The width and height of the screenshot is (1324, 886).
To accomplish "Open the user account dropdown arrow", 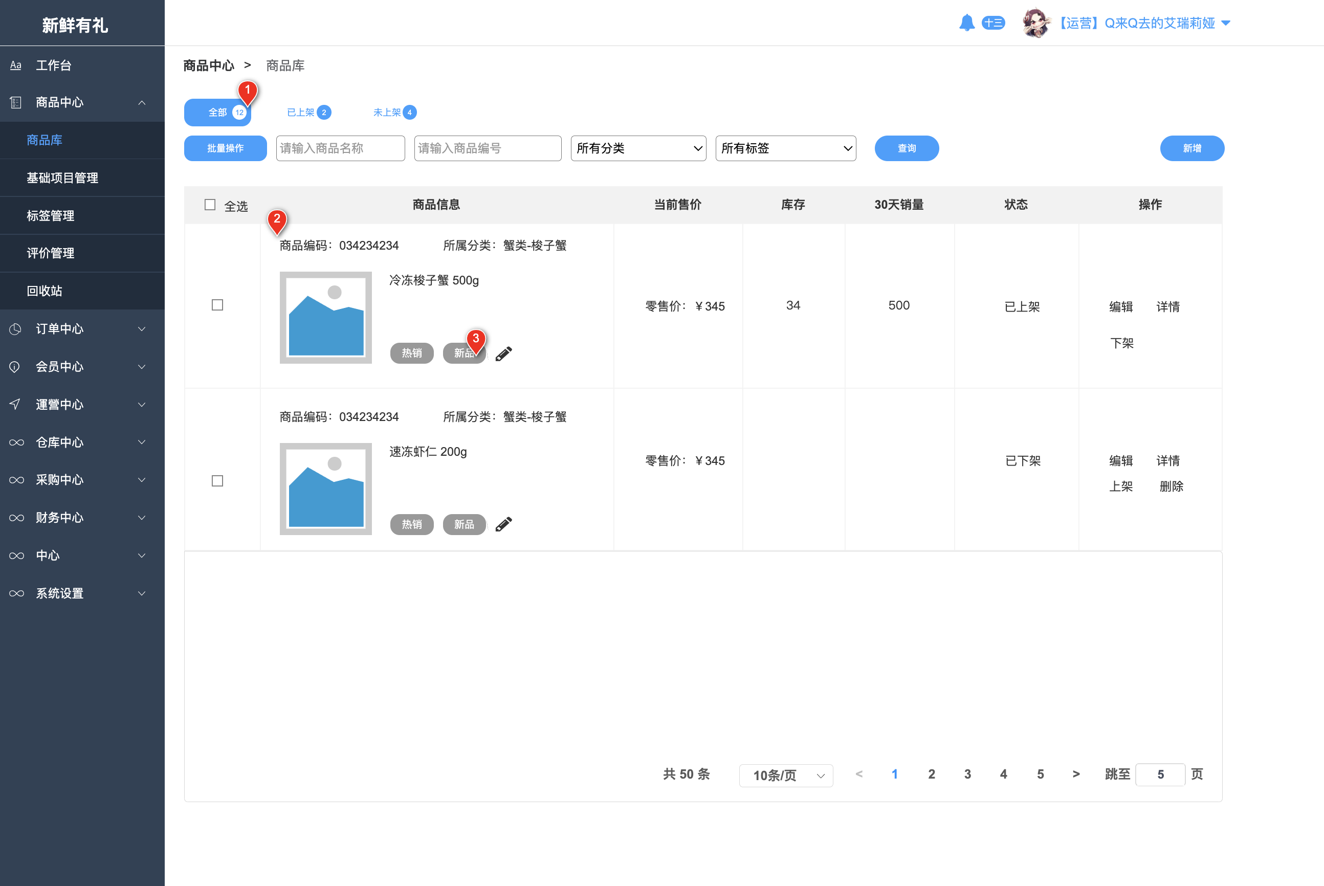I will point(1226,23).
